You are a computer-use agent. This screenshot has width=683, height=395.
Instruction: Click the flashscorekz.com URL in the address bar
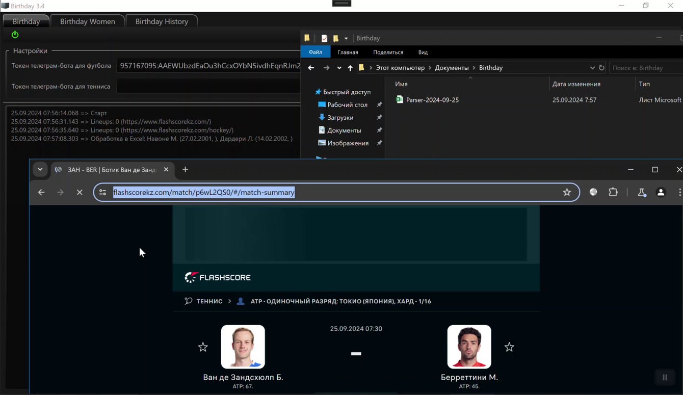204,192
